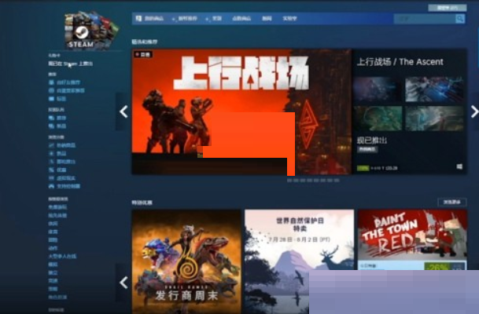Open 虚拟现实 virtual reality link
The width and height of the screenshot is (479, 314).
pyautogui.click(x=66, y=178)
